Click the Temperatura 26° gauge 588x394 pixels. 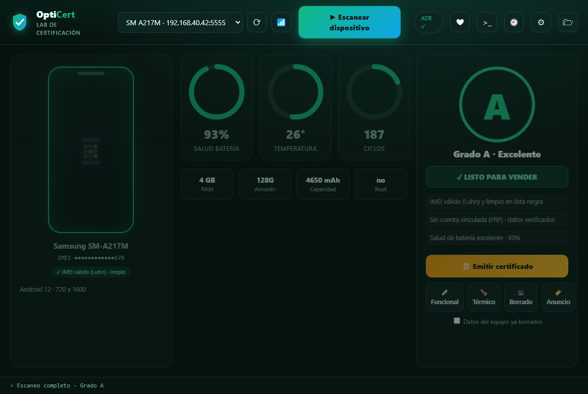coord(296,107)
